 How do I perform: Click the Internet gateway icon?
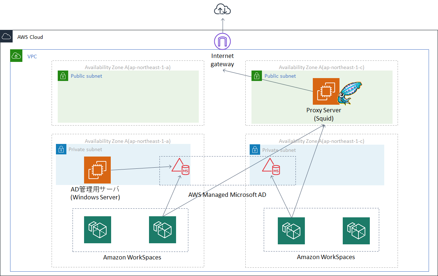(222, 41)
